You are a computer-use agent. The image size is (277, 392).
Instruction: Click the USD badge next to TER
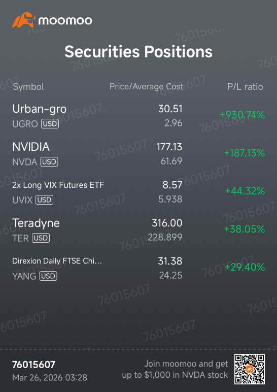41,238
